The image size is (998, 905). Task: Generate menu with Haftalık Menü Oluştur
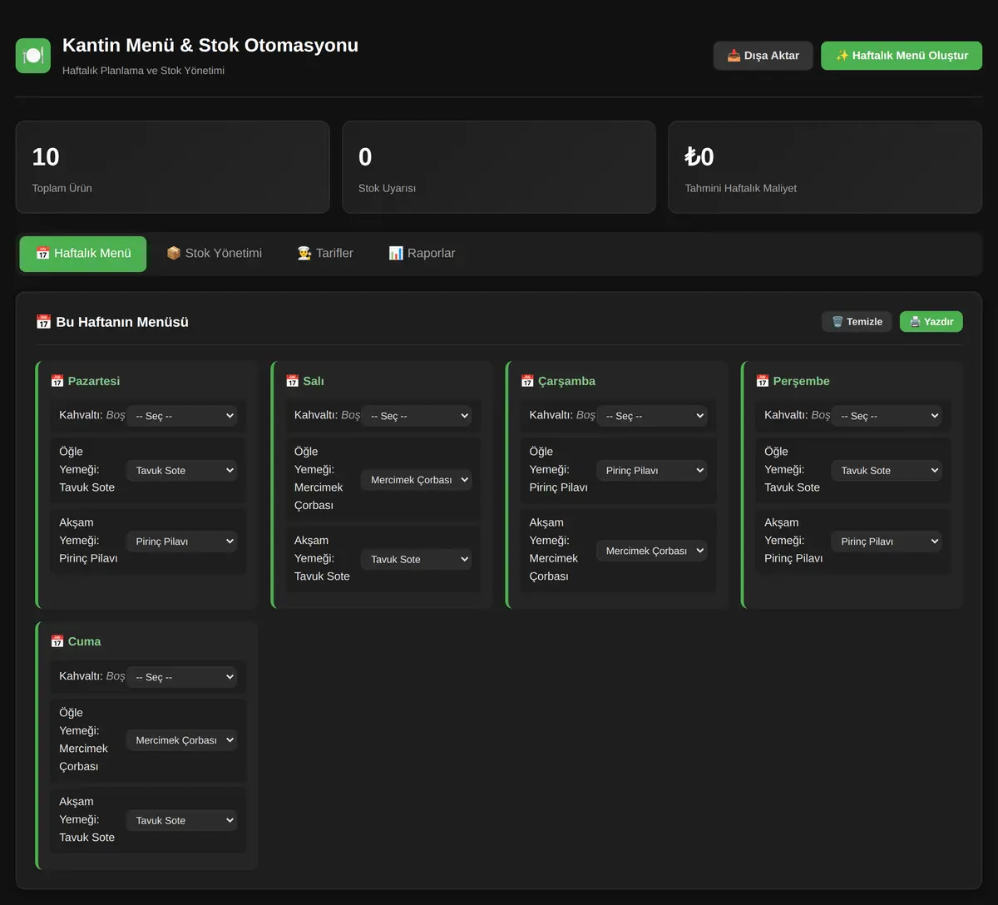pos(902,56)
